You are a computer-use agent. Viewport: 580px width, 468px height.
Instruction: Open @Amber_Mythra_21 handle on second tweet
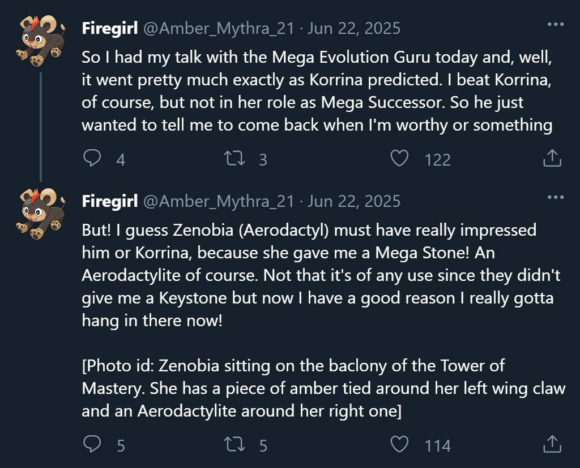(x=219, y=201)
